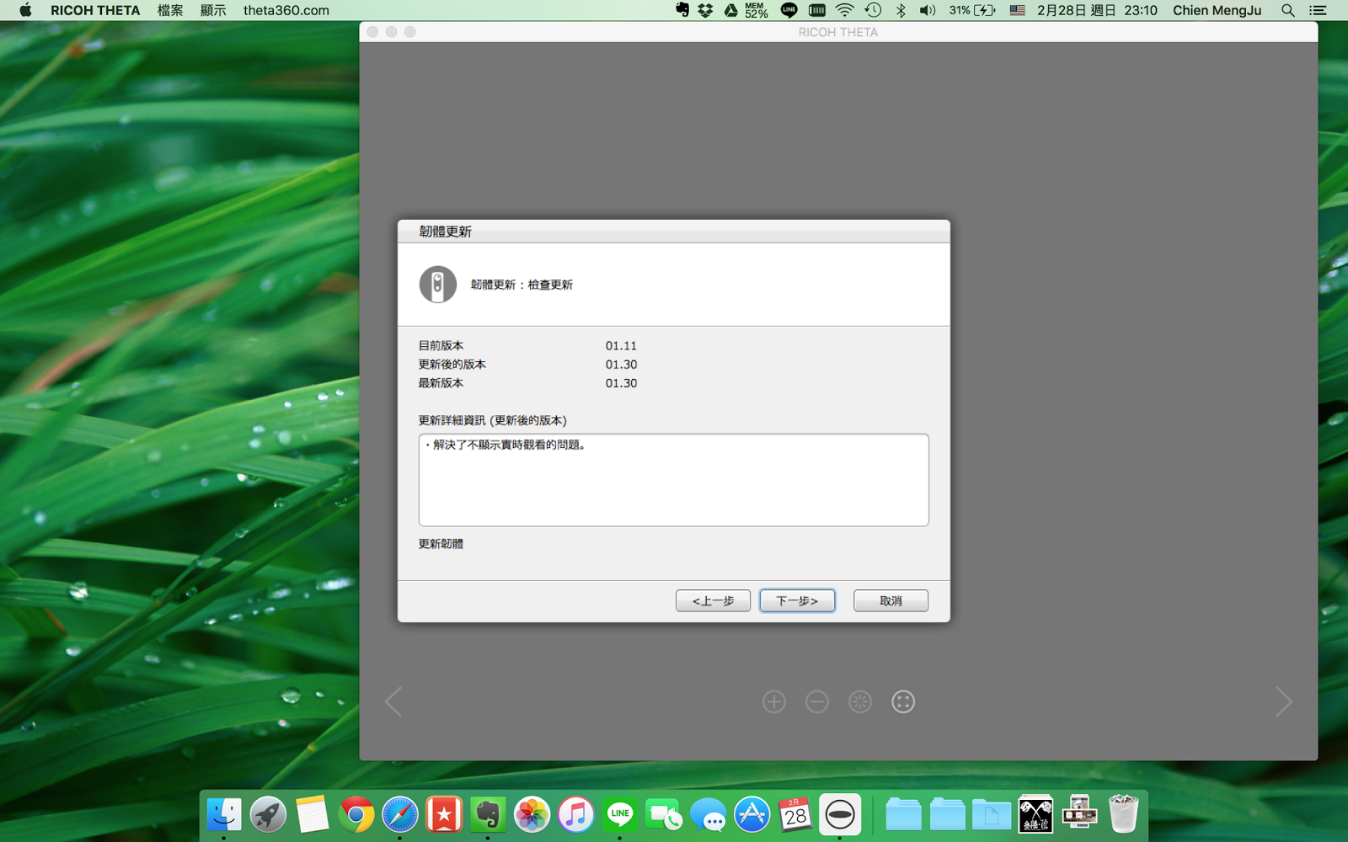
Task: Show the previous image with the left chevron
Action: click(393, 701)
